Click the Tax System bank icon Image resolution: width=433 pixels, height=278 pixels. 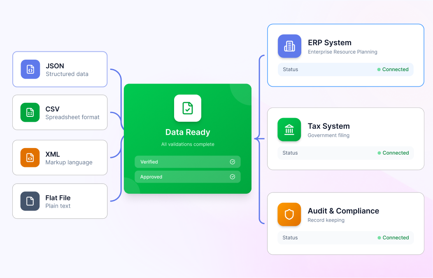(x=289, y=130)
